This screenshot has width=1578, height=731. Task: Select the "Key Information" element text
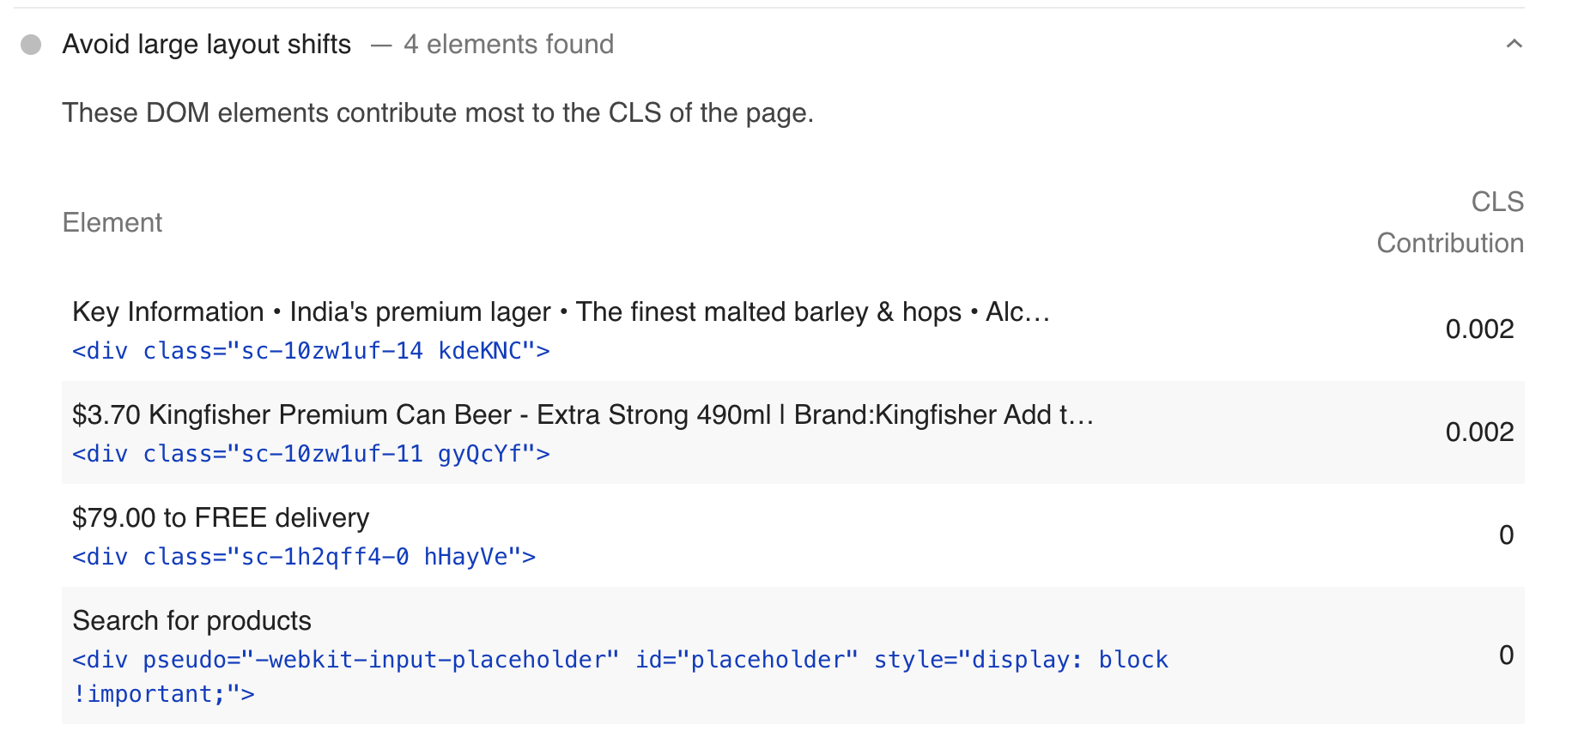click(x=561, y=312)
